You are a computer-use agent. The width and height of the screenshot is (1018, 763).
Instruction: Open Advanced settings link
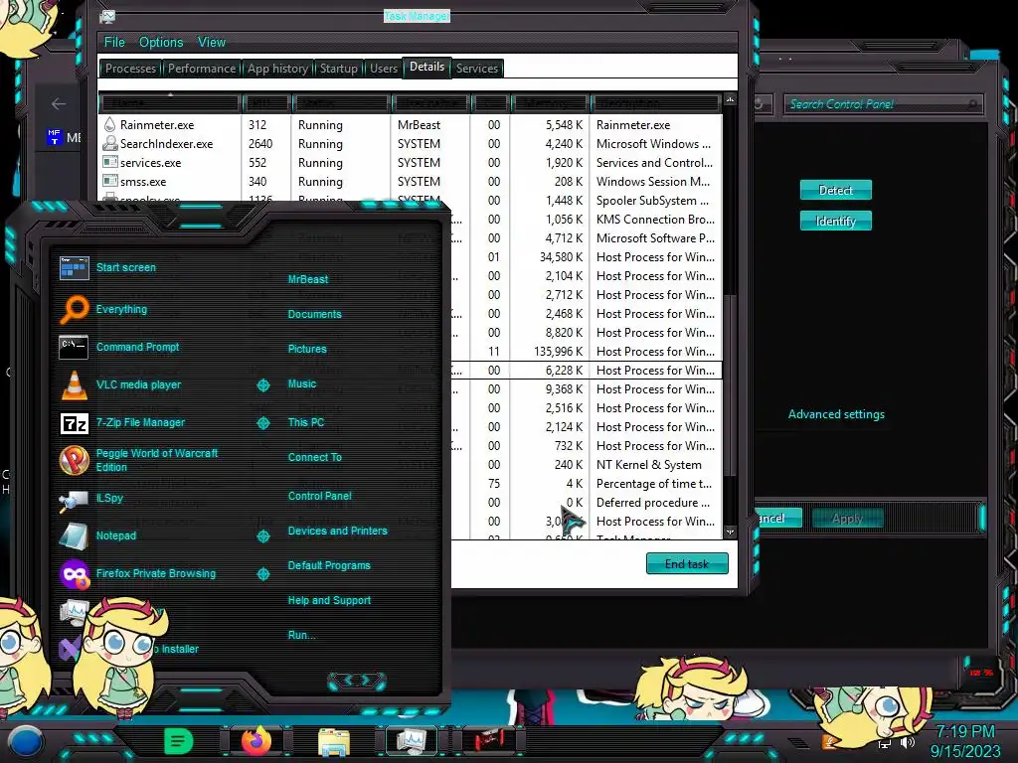[836, 414]
